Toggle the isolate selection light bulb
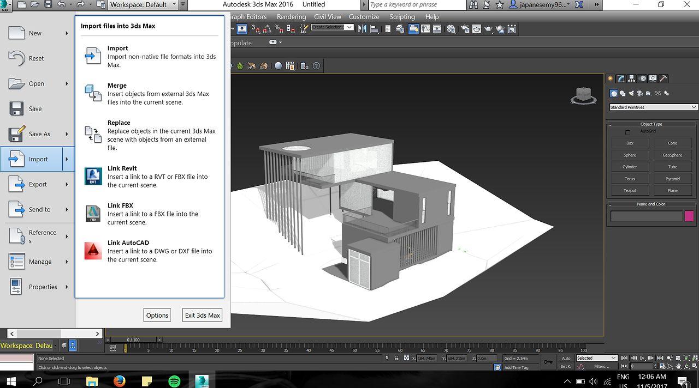 (x=387, y=358)
